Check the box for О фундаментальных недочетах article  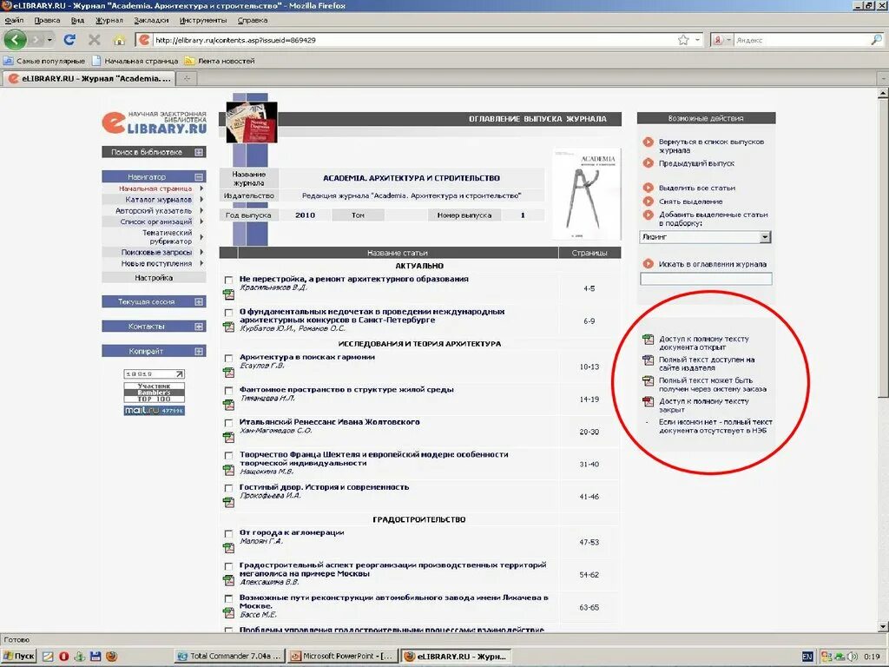pos(228,313)
